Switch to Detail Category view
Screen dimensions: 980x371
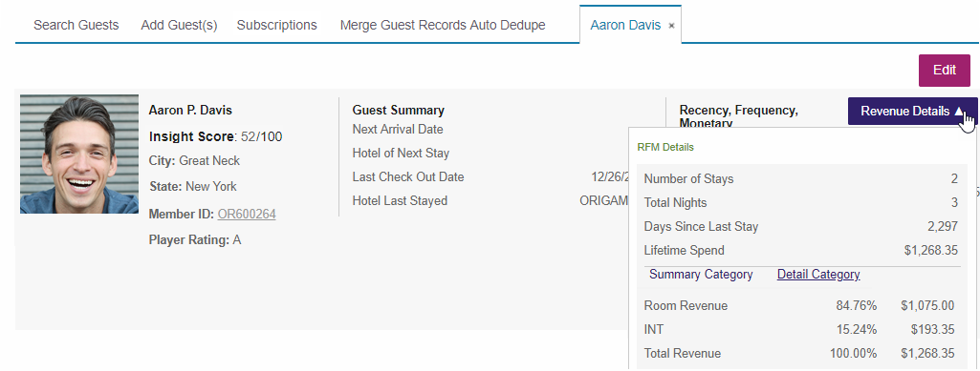818,275
